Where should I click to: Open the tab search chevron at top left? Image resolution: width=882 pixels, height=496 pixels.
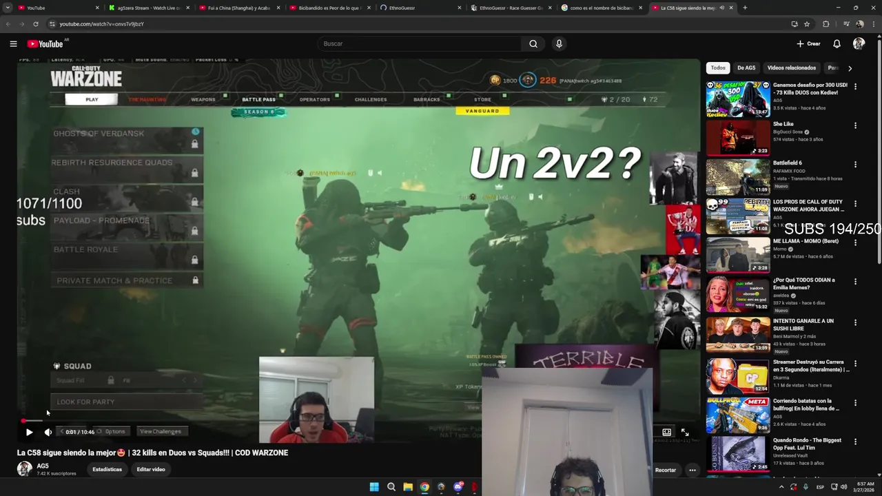pos(8,8)
